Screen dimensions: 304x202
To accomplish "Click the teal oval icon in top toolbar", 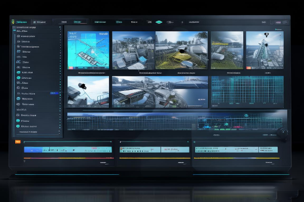I will (159, 22).
